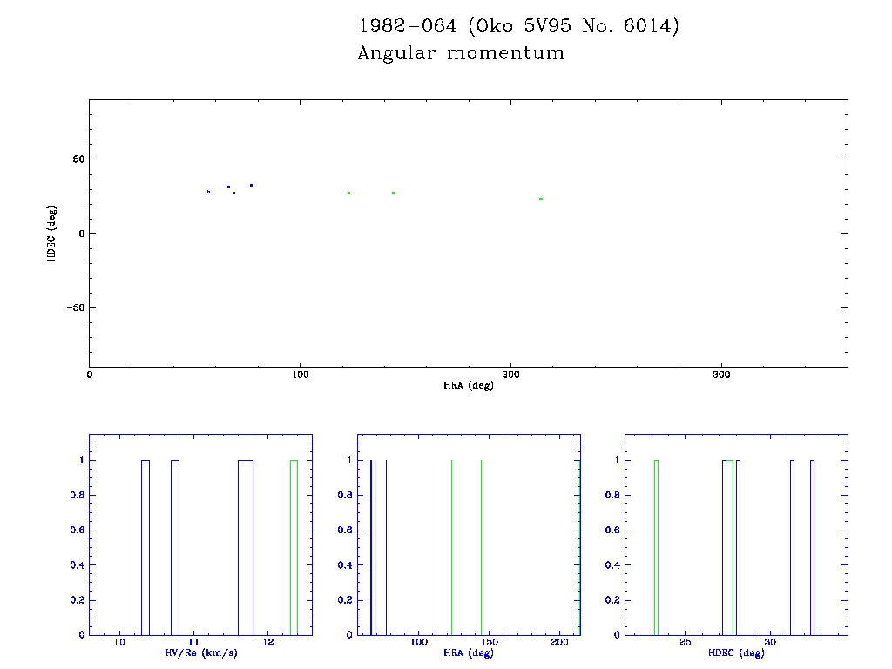
Task: Click the leftmost blue bar in the HV/Re histogram
Action: pyautogui.click(x=145, y=547)
